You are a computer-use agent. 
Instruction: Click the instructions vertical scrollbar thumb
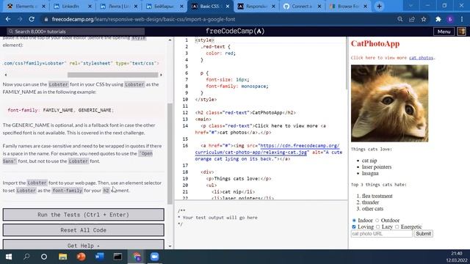170,153
